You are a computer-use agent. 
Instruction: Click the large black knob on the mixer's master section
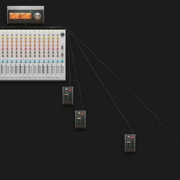coord(63,35)
